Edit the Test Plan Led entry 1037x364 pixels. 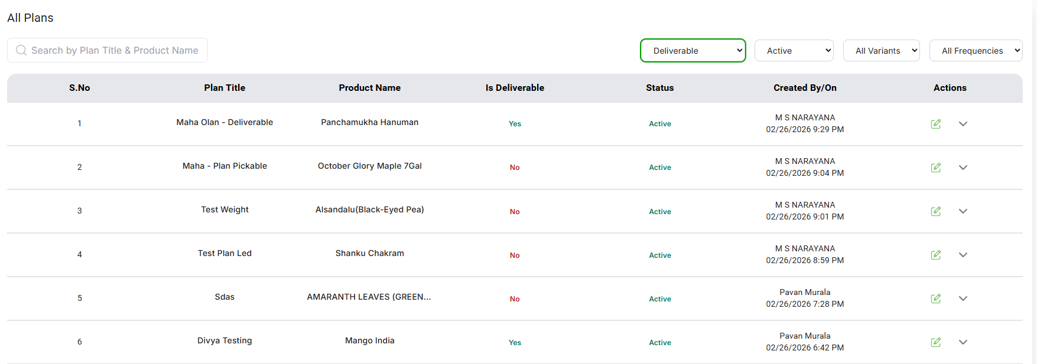(x=935, y=255)
